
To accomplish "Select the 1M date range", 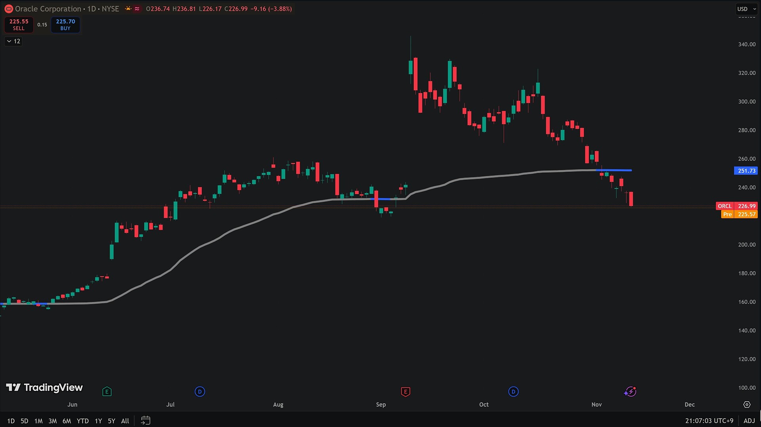I will (38, 421).
